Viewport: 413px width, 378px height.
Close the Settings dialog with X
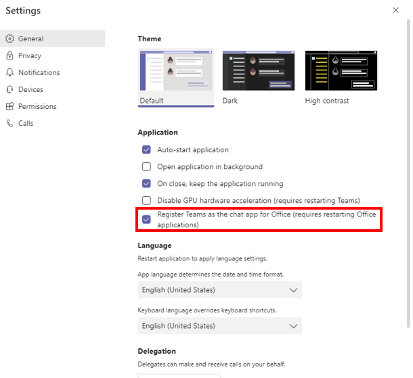pyautogui.click(x=395, y=10)
